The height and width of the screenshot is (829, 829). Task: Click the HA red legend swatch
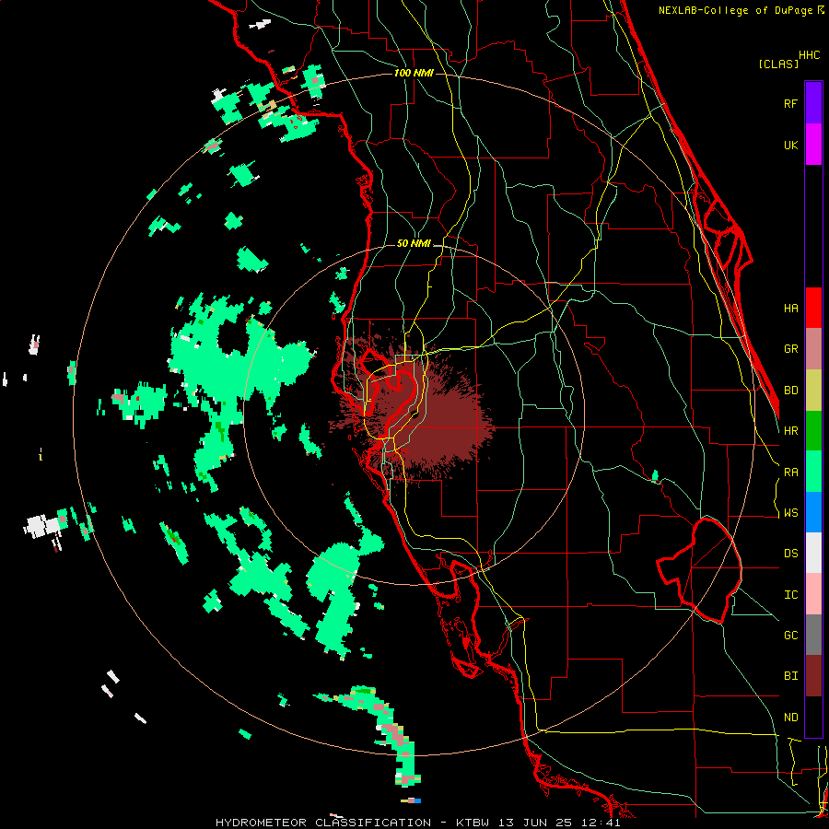[x=813, y=308]
